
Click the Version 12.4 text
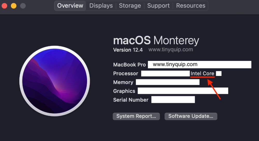(x=128, y=50)
